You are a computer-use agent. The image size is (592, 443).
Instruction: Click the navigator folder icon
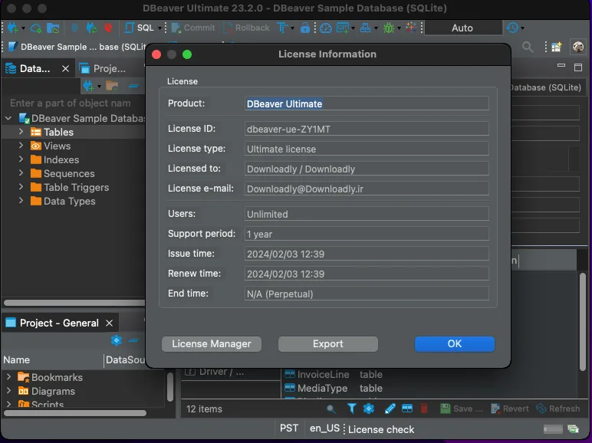tap(112, 86)
